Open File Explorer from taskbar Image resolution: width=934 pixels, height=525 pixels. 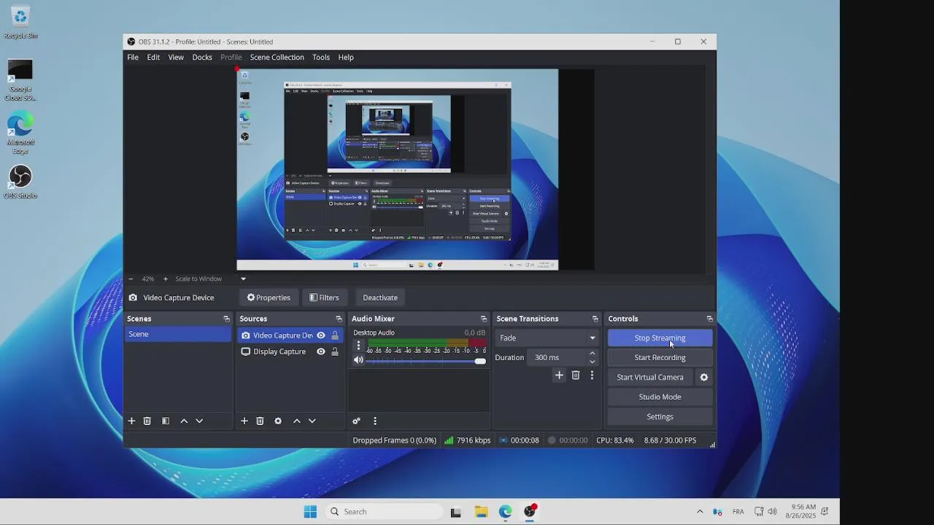coord(481,511)
